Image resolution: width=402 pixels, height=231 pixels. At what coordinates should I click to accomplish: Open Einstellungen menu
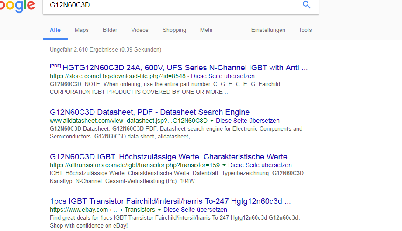click(x=268, y=30)
